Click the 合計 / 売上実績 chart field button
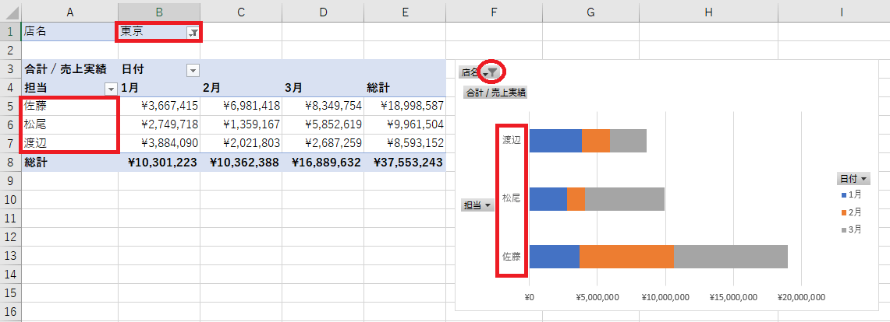 495,93
